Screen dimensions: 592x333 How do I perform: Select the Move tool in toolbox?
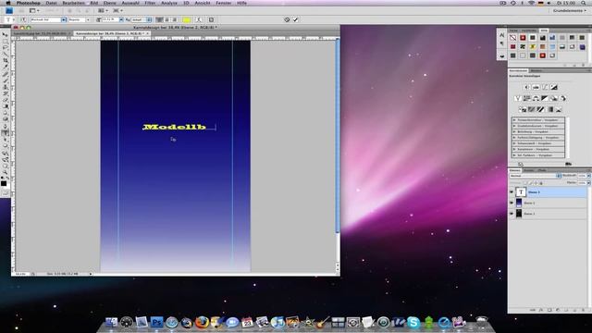[x=6, y=35]
